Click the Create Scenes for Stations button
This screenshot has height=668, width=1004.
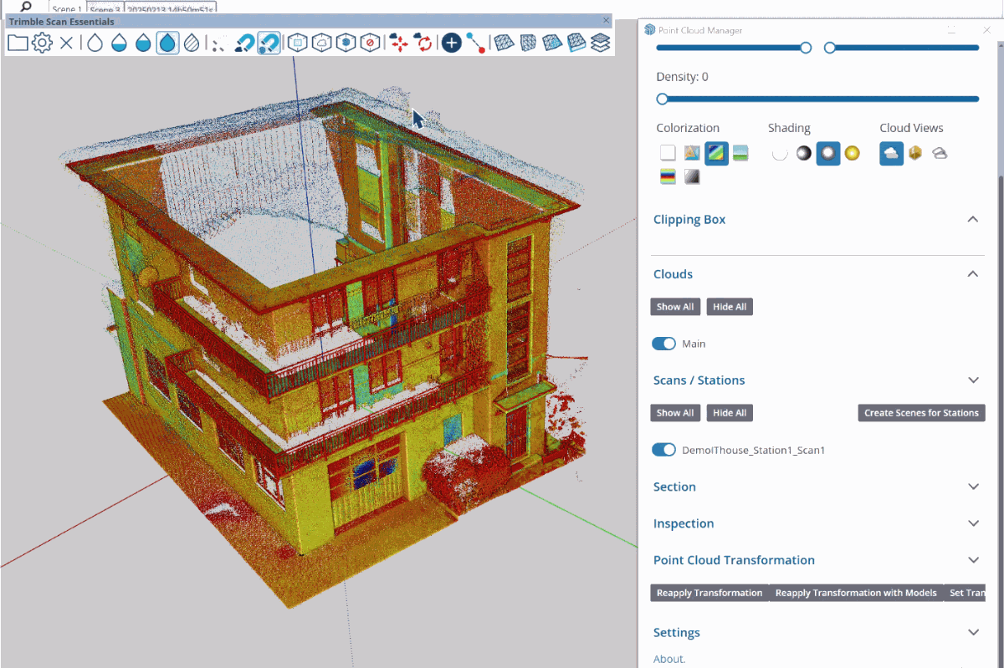pyautogui.click(x=921, y=412)
